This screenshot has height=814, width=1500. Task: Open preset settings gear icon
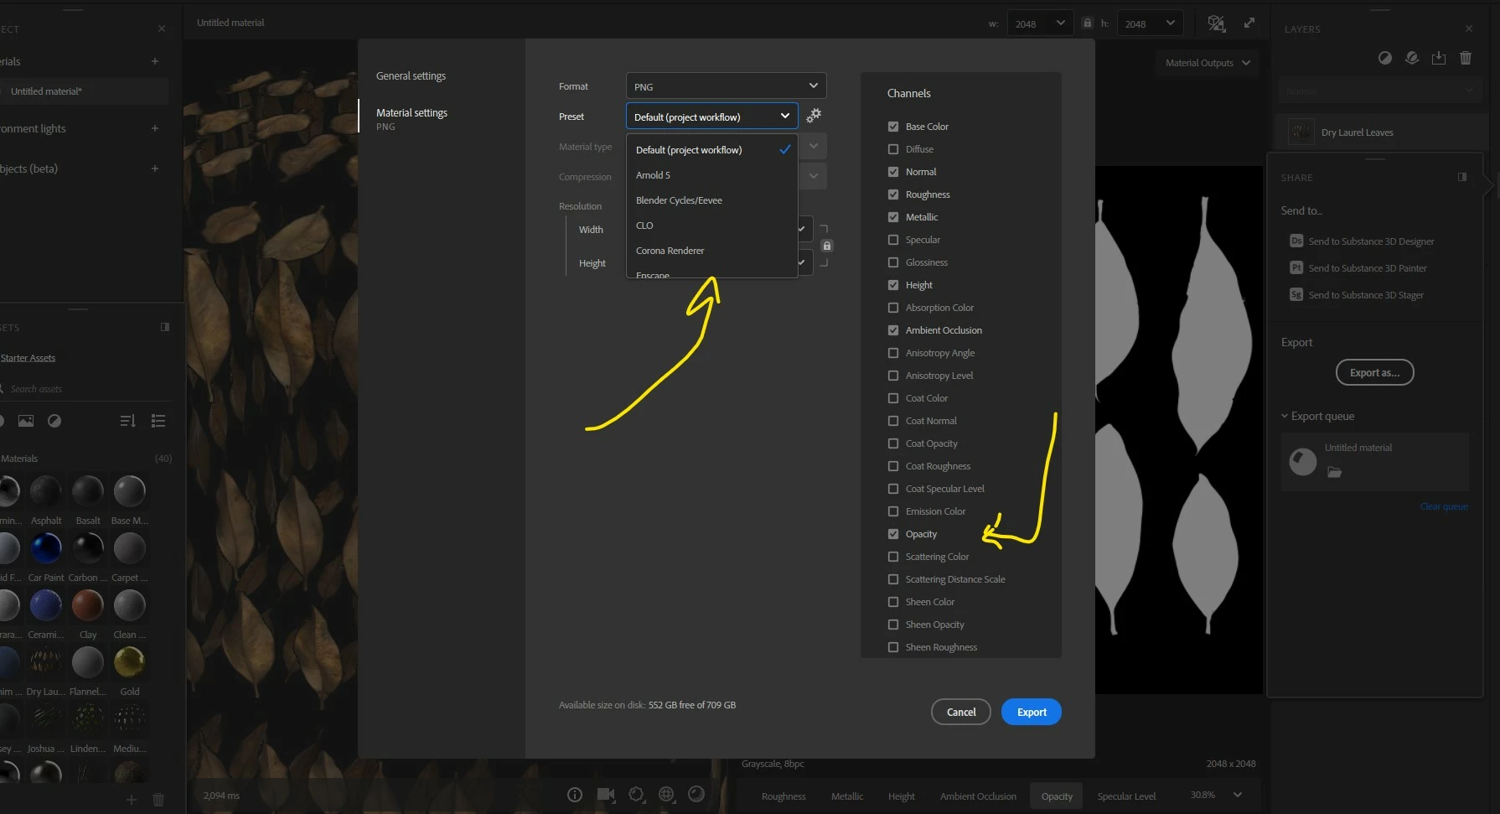[814, 116]
